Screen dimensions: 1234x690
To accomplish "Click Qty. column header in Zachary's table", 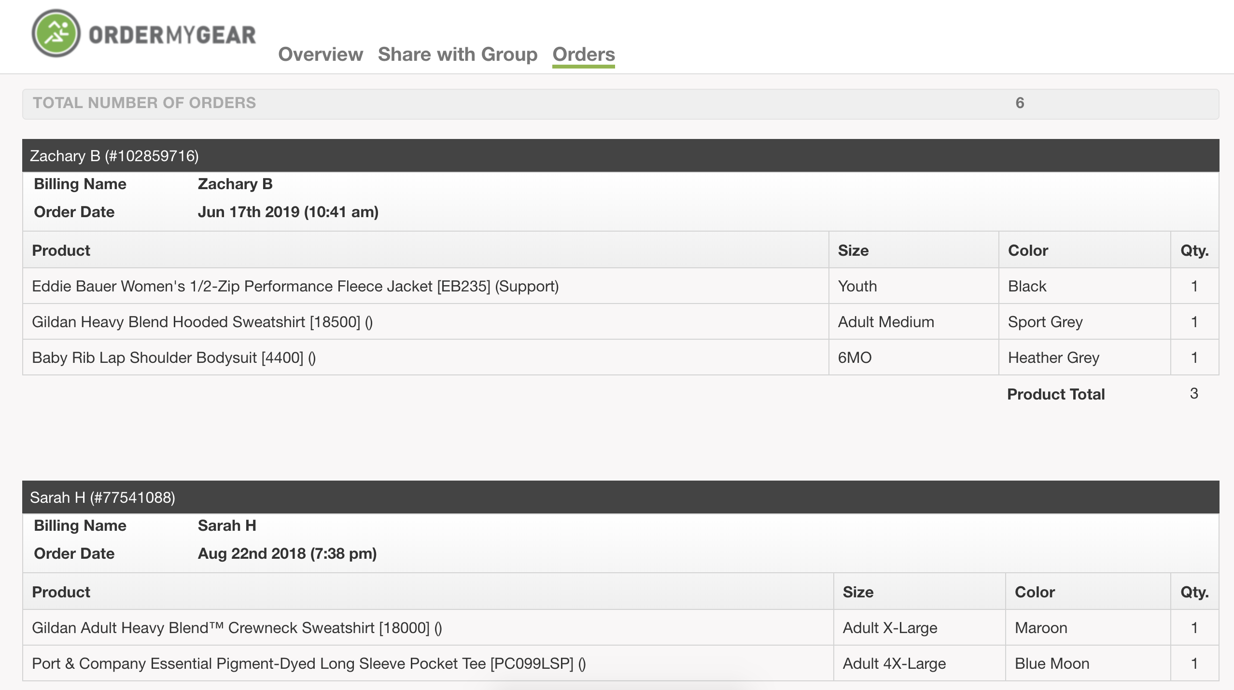I will tap(1194, 250).
